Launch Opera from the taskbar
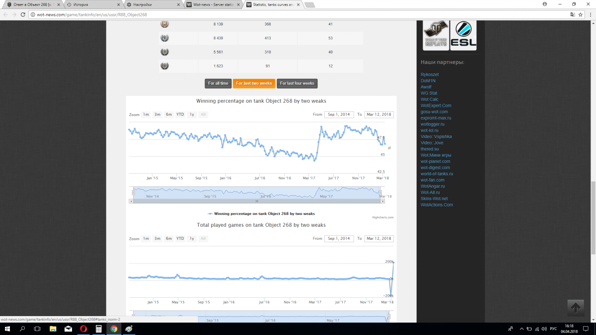This screenshot has width=596, height=335. pyautogui.click(x=83, y=329)
